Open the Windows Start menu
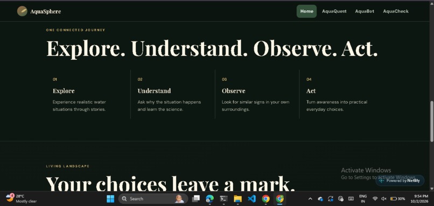Viewport: 434px width, 206px height. (110, 198)
